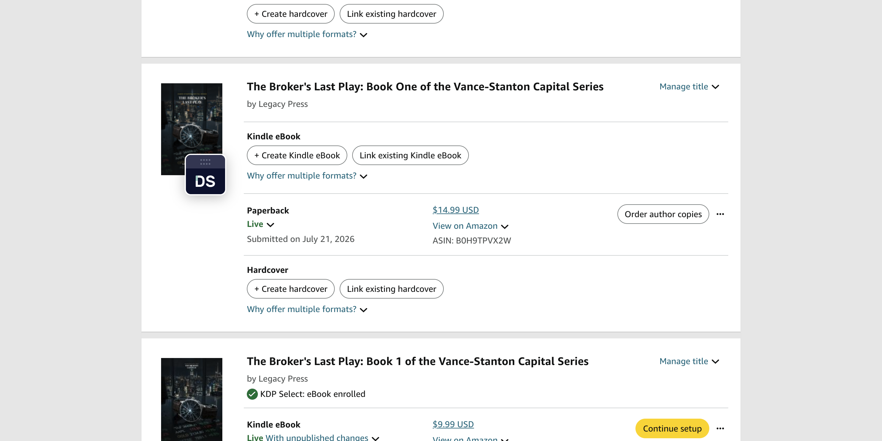Expand the paperback Live status chevron

click(x=270, y=224)
